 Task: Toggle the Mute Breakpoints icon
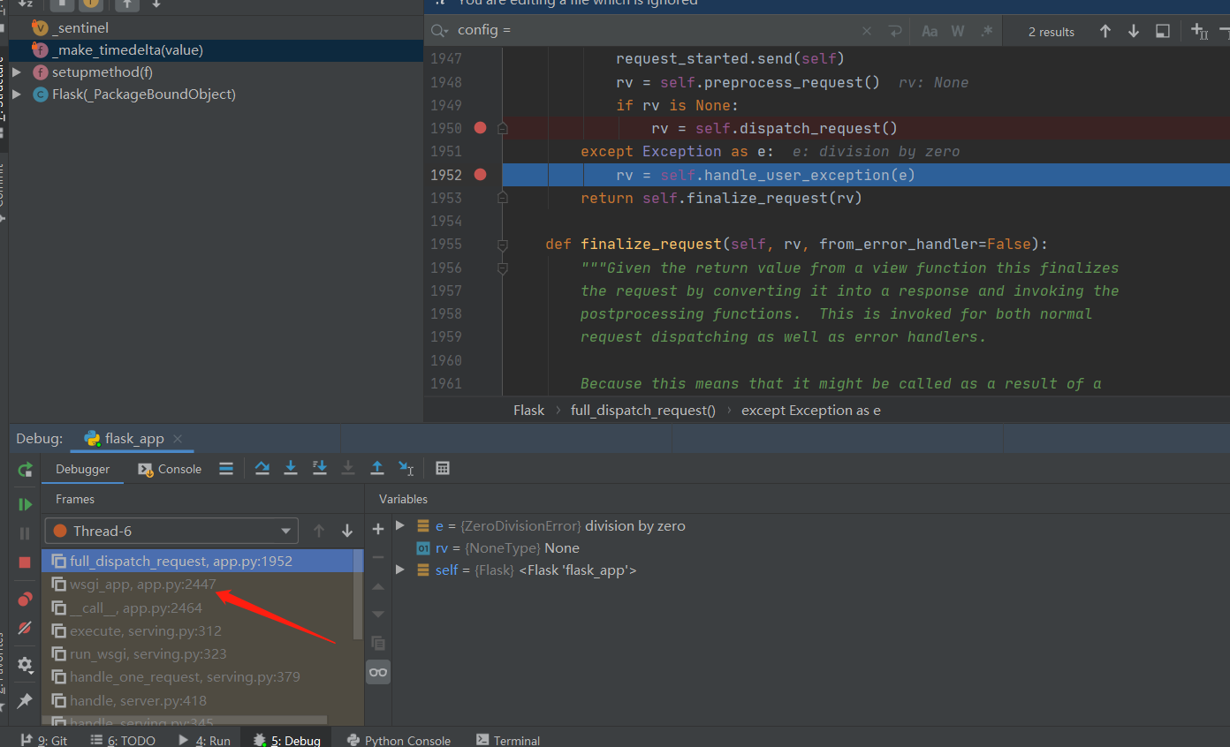(25, 629)
